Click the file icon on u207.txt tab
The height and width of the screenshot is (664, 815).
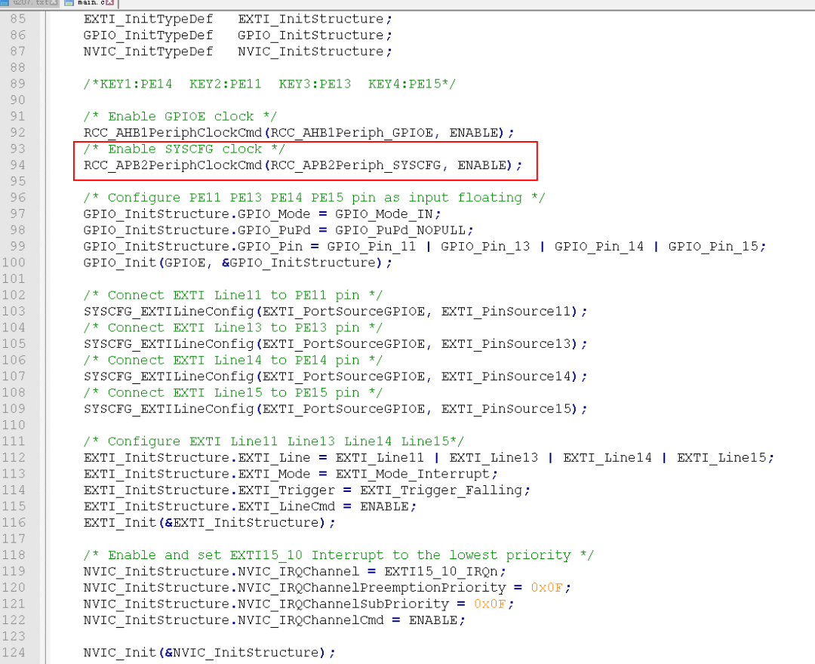point(5,3)
